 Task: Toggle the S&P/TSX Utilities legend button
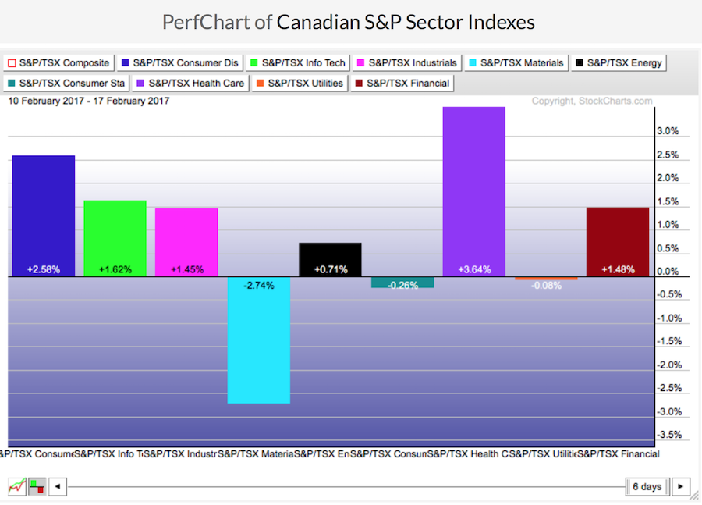301,83
